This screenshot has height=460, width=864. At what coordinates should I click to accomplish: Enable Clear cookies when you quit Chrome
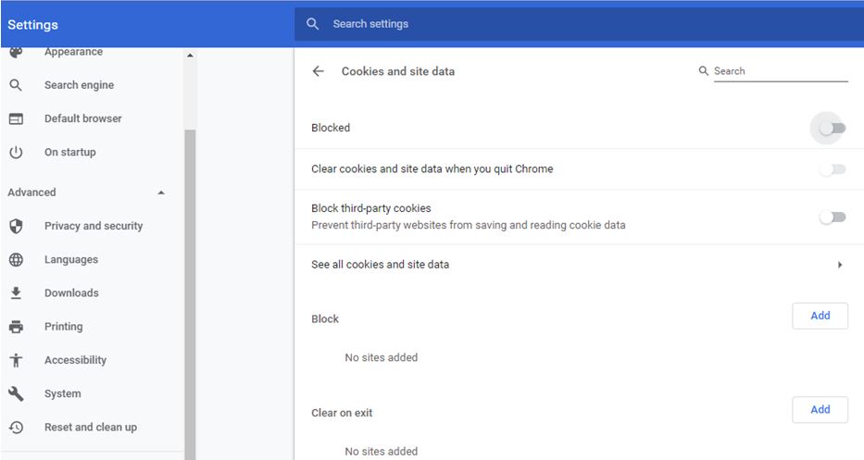832,169
